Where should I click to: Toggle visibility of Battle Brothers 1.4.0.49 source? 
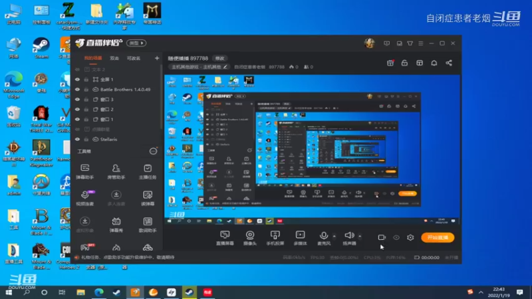[x=77, y=90]
